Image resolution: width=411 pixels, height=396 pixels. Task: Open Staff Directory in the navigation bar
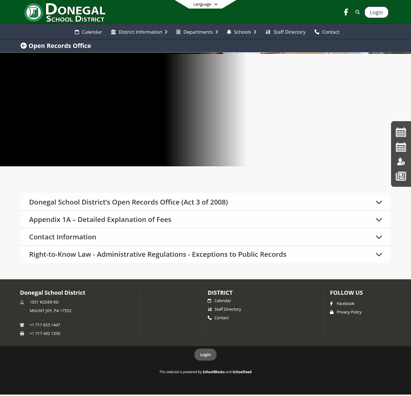pos(285,32)
